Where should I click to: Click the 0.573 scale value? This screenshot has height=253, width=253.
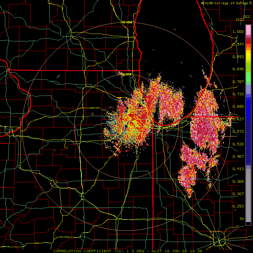click(238, 132)
